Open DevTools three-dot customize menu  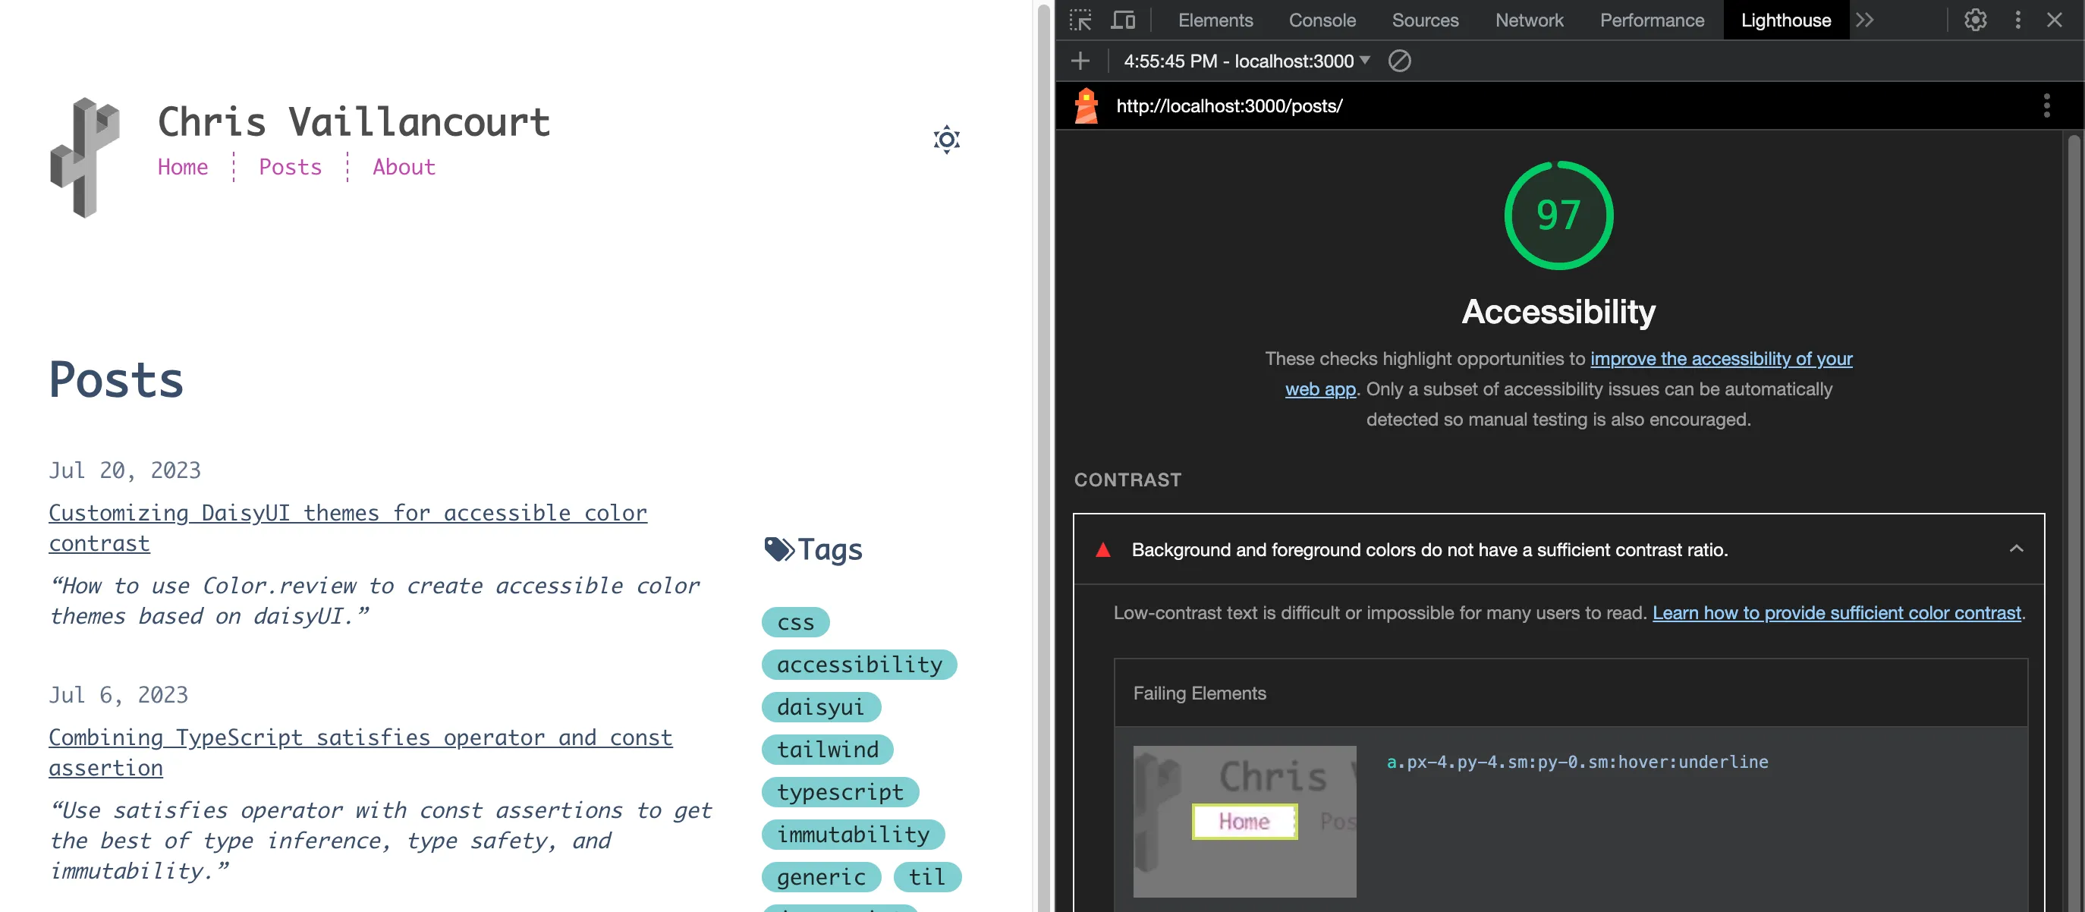tap(2017, 20)
